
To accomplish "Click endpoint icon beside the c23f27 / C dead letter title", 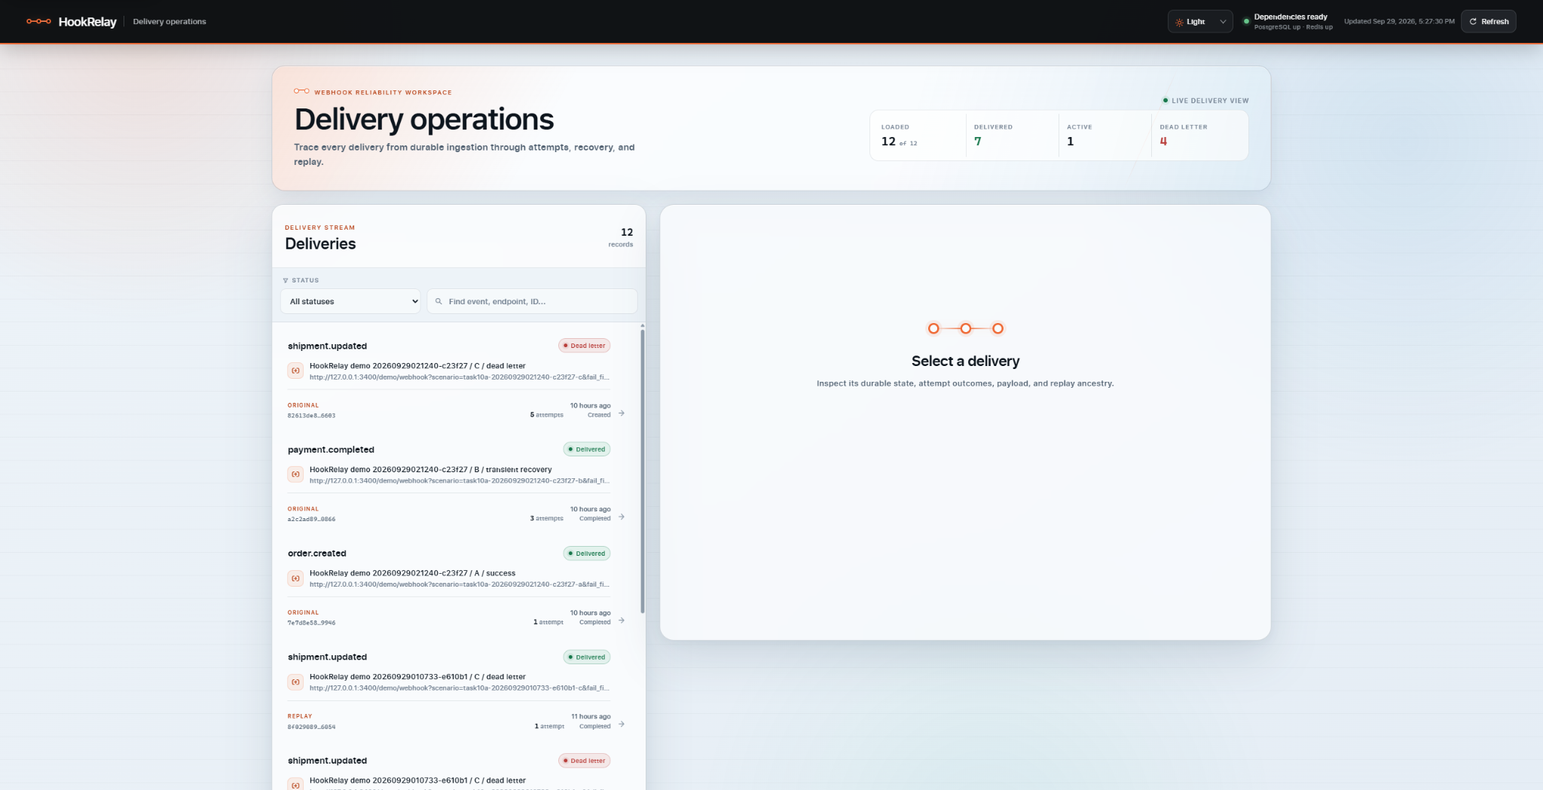I will coord(295,371).
